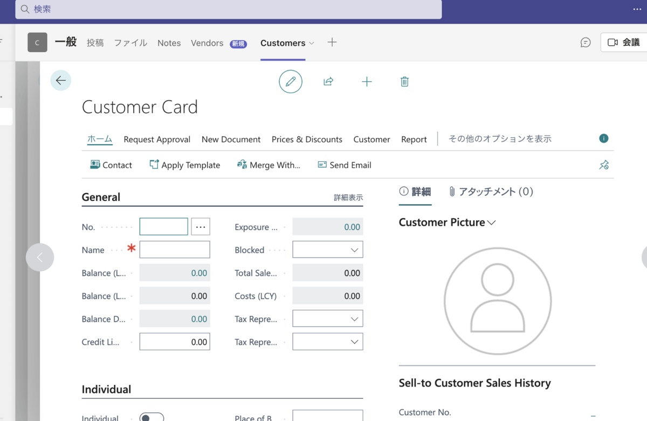
Task: Select Request Approval in the menu bar
Action: (157, 139)
